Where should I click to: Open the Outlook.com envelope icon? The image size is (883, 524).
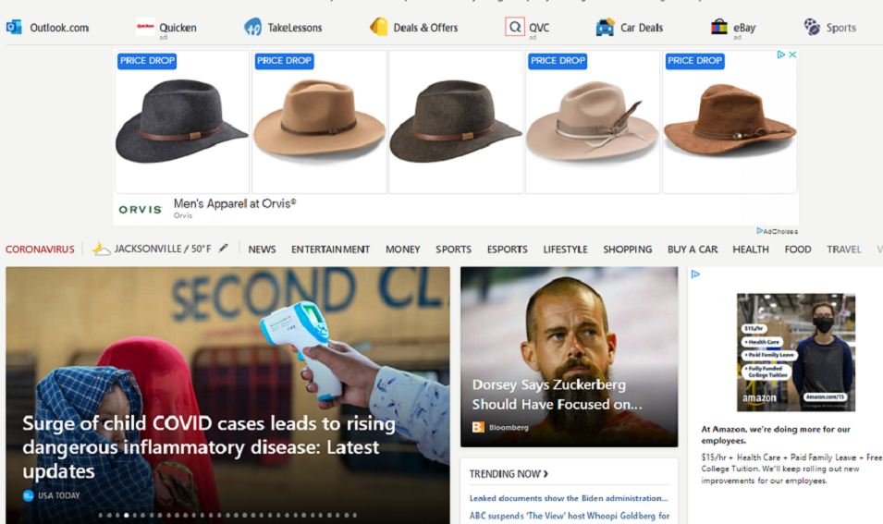(14, 27)
